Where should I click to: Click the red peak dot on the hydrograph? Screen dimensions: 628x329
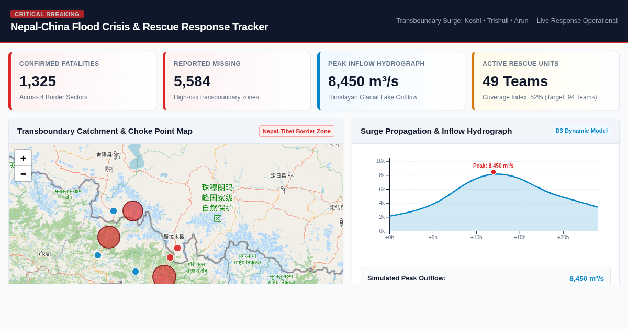pos(494,172)
